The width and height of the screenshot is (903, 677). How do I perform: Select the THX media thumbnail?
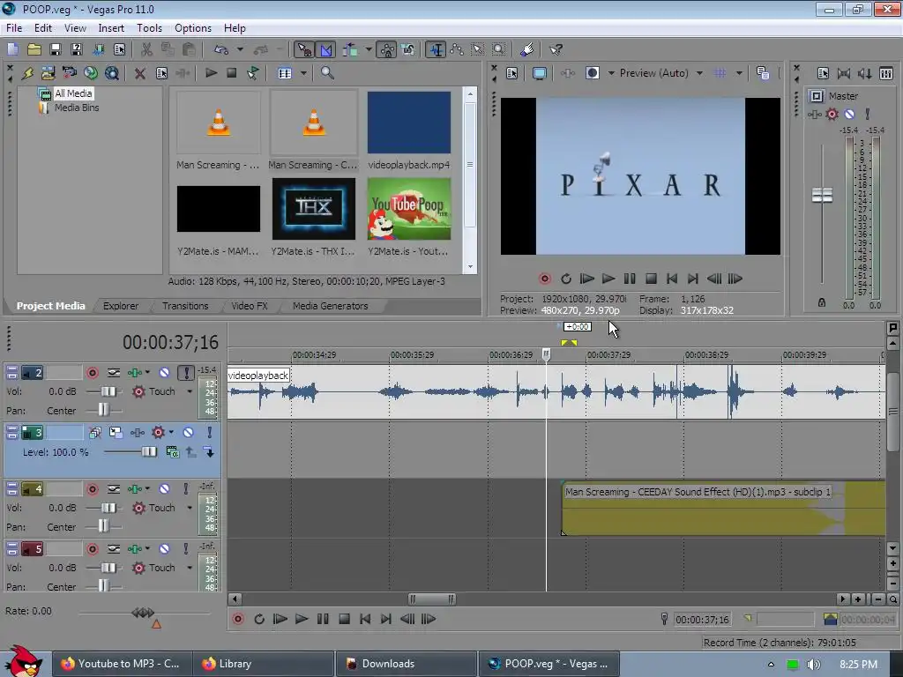(x=313, y=209)
